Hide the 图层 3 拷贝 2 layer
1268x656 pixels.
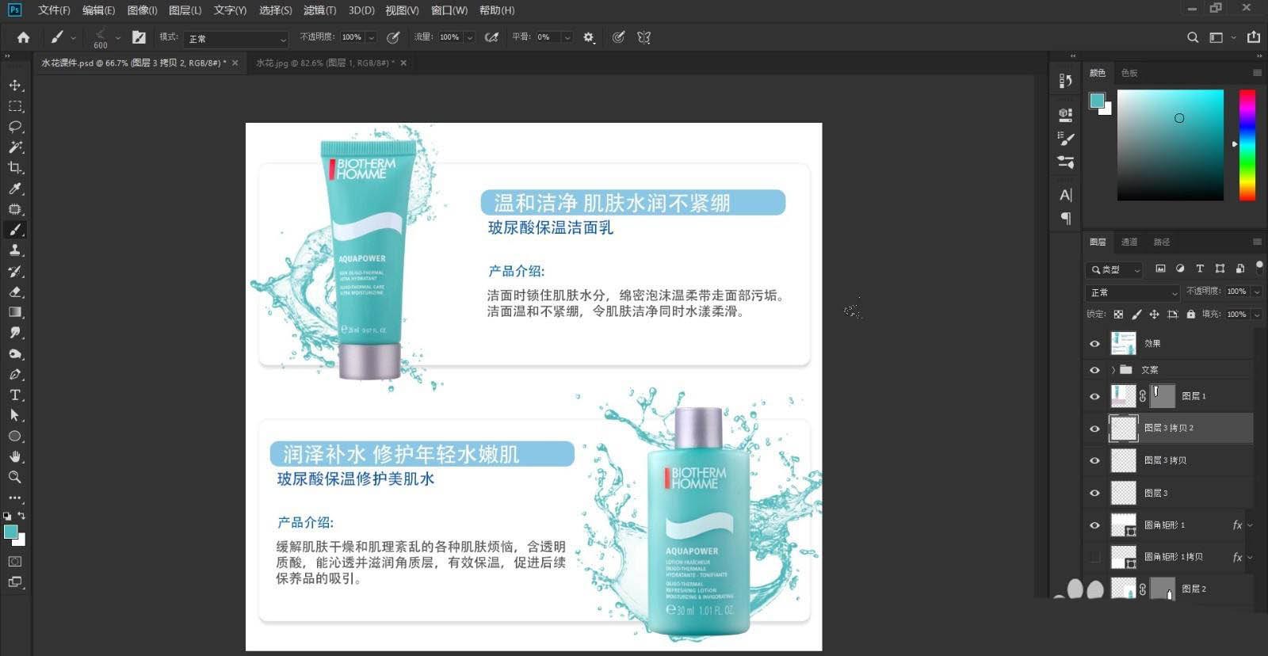(1094, 429)
